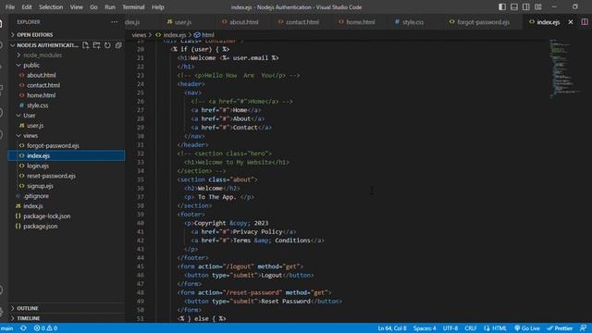Open user.js in explorer tree
The height and width of the screenshot is (333, 592).
(35, 126)
